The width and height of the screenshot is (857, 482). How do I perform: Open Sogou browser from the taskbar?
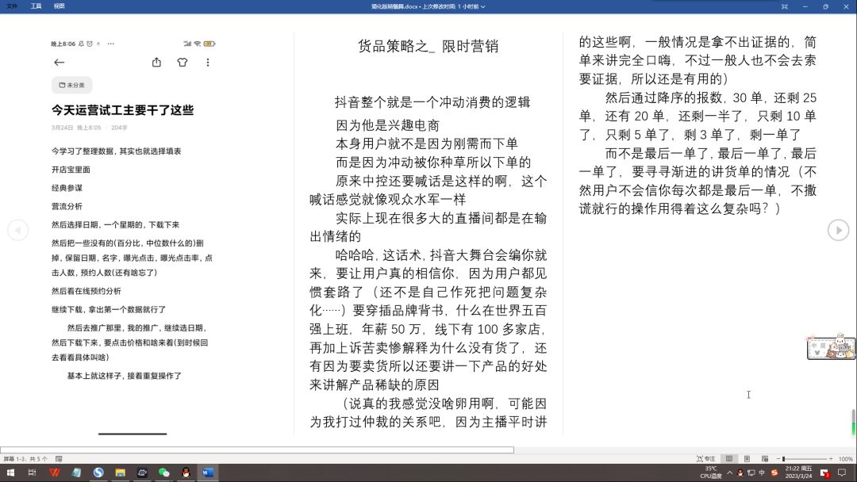(98, 472)
